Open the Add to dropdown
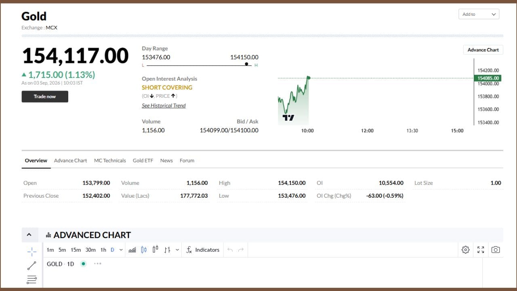517x291 pixels. point(479,14)
